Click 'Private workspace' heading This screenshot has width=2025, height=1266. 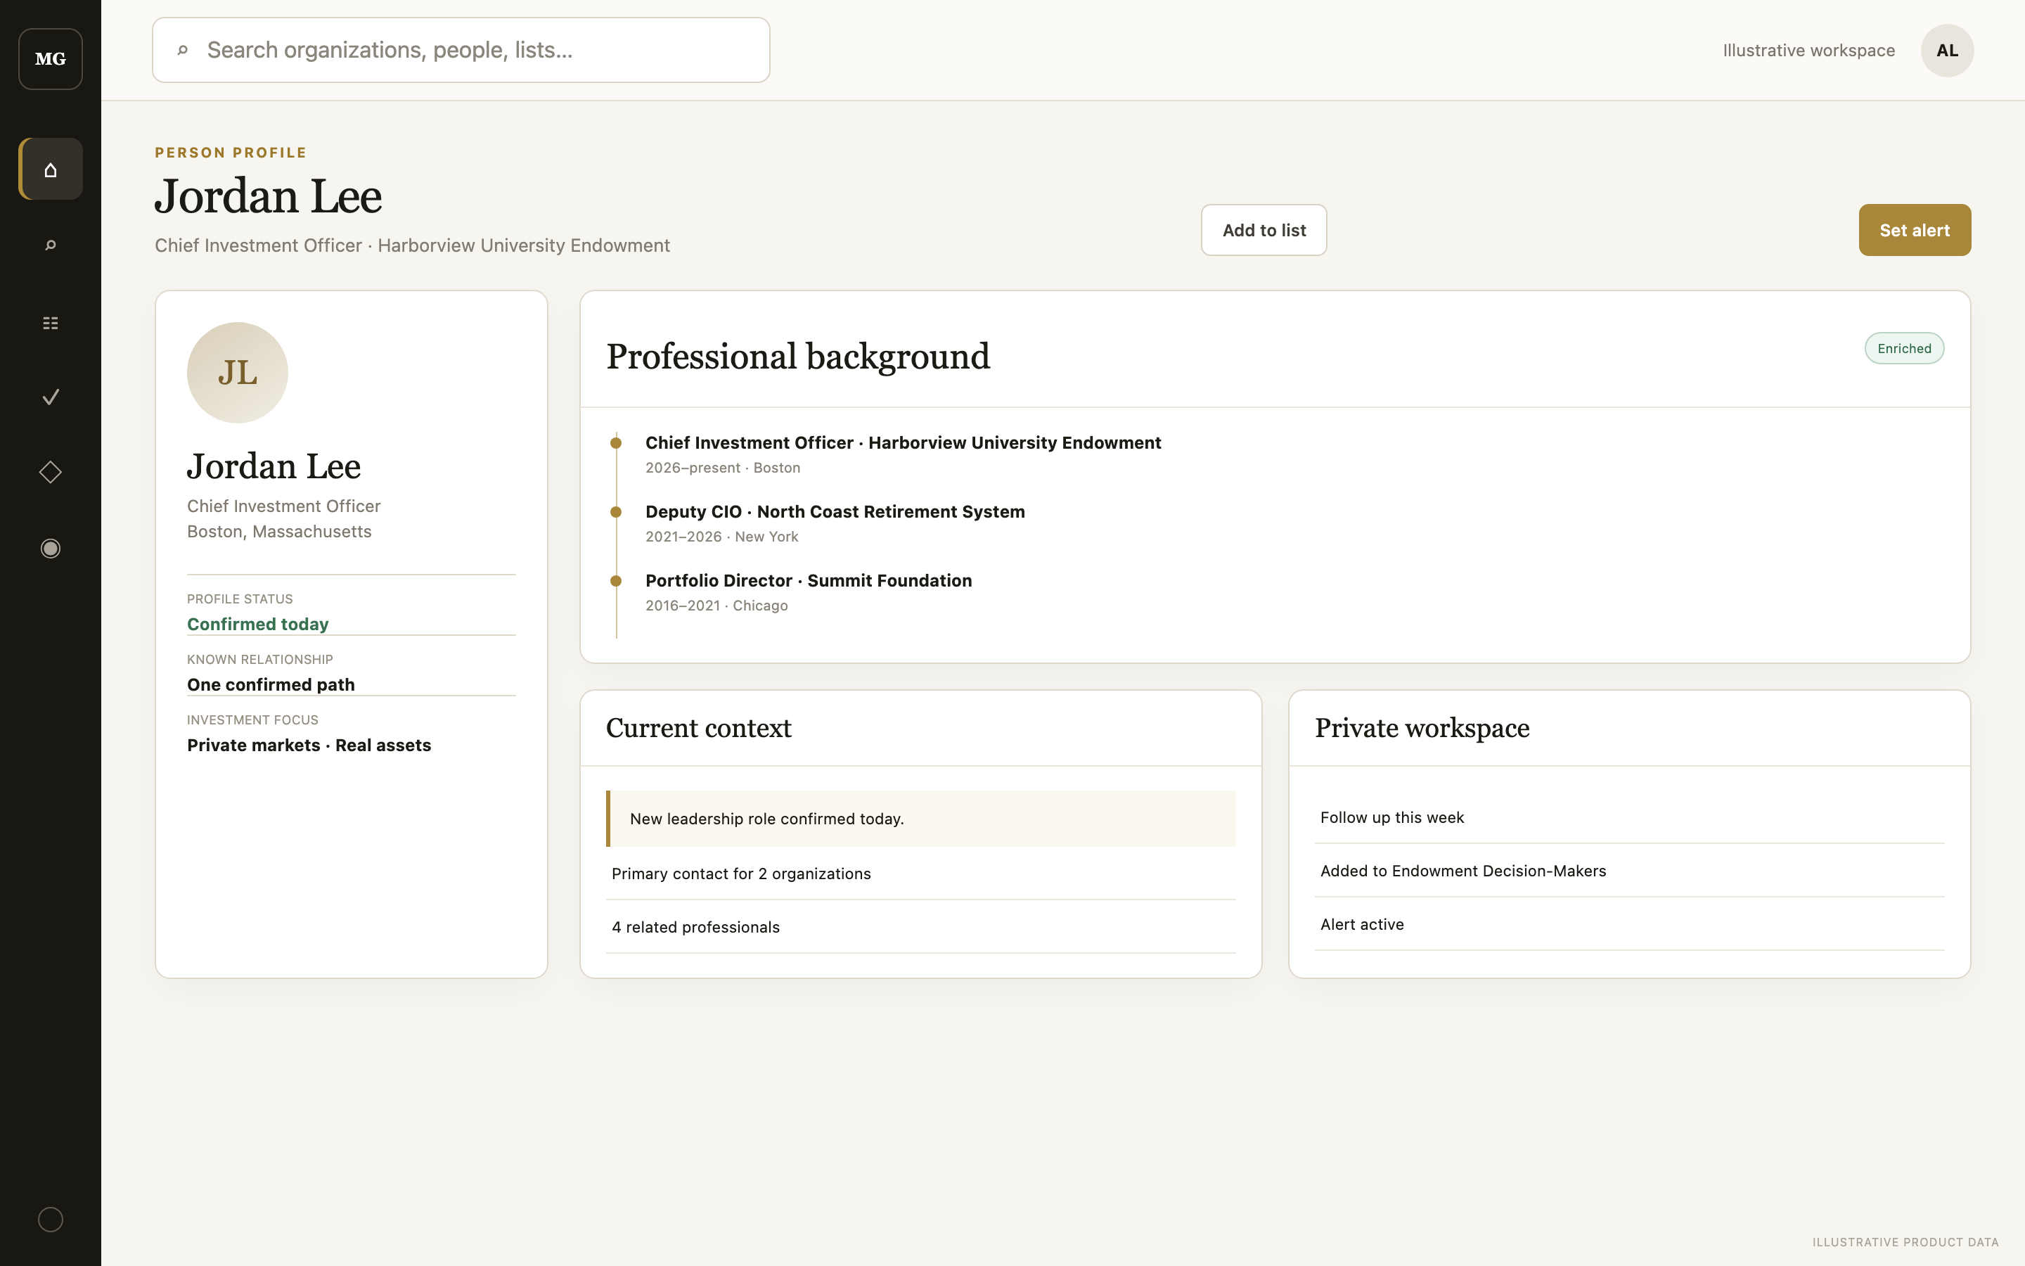click(x=1422, y=728)
